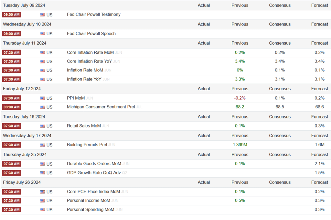Viewport: 331px width, 220px height.
Task: Click the 07:30 AM badge for Retail Sales
Action: (x=11, y=126)
